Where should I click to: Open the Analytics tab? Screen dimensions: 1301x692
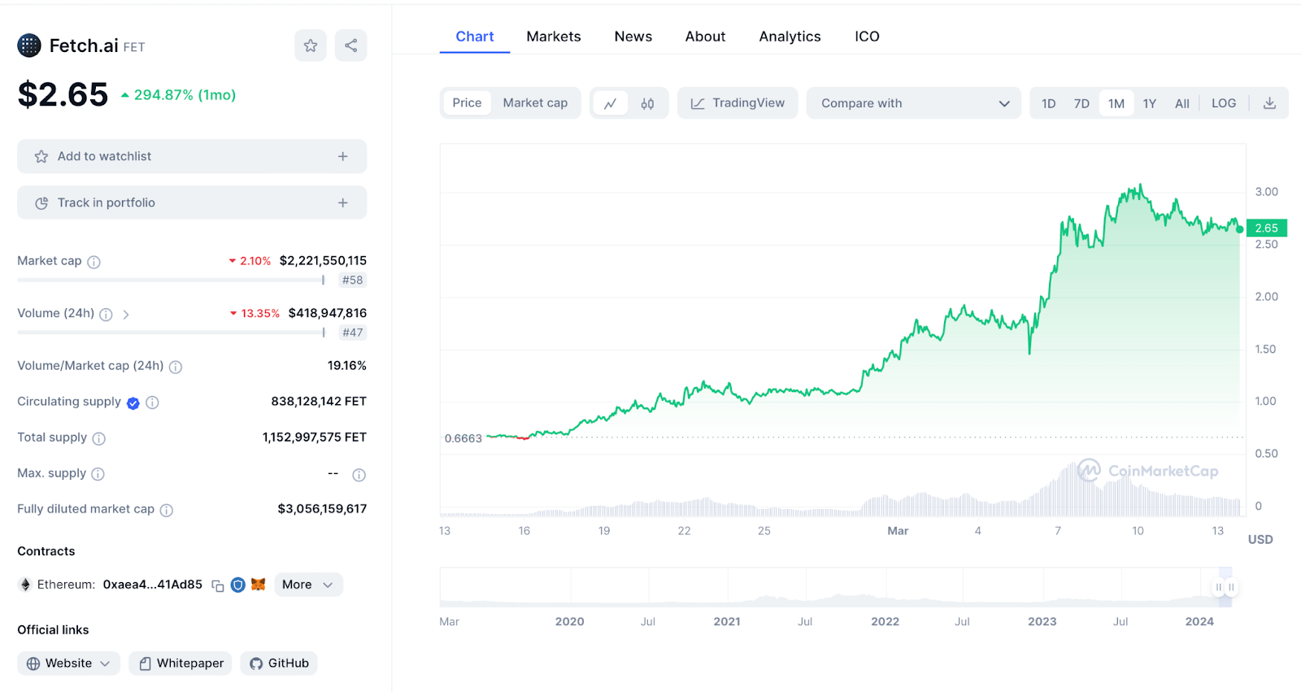790,37
